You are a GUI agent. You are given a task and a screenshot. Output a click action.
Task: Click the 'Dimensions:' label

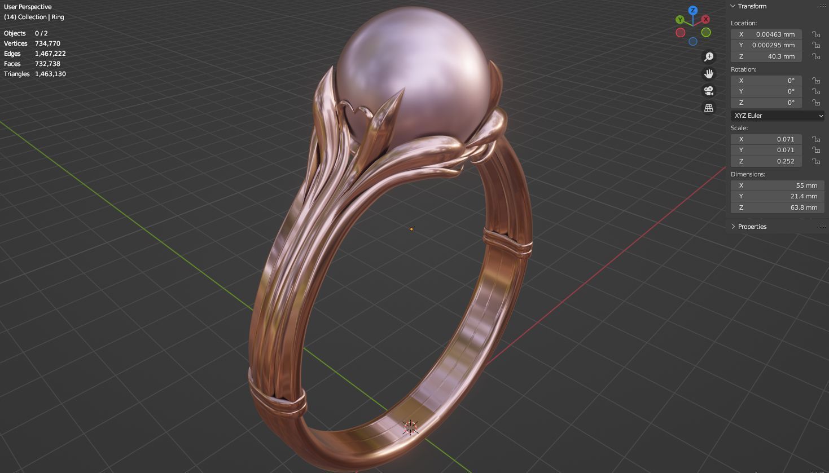coord(748,174)
